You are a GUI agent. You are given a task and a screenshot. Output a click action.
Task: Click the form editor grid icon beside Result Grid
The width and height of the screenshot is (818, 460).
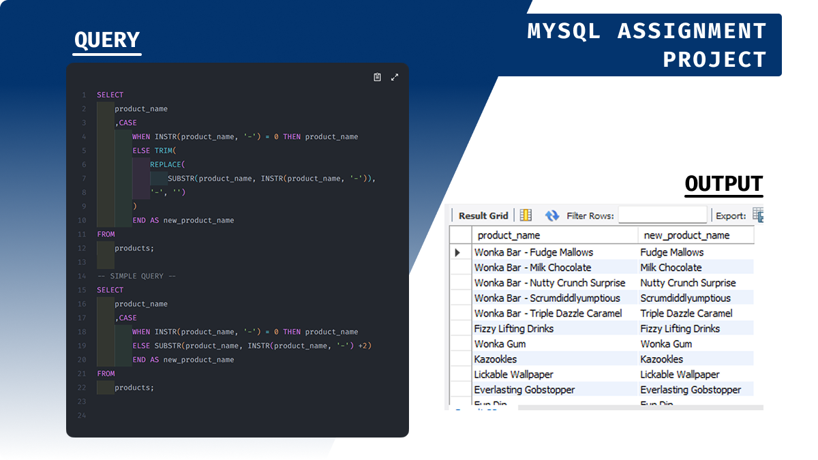pos(526,215)
